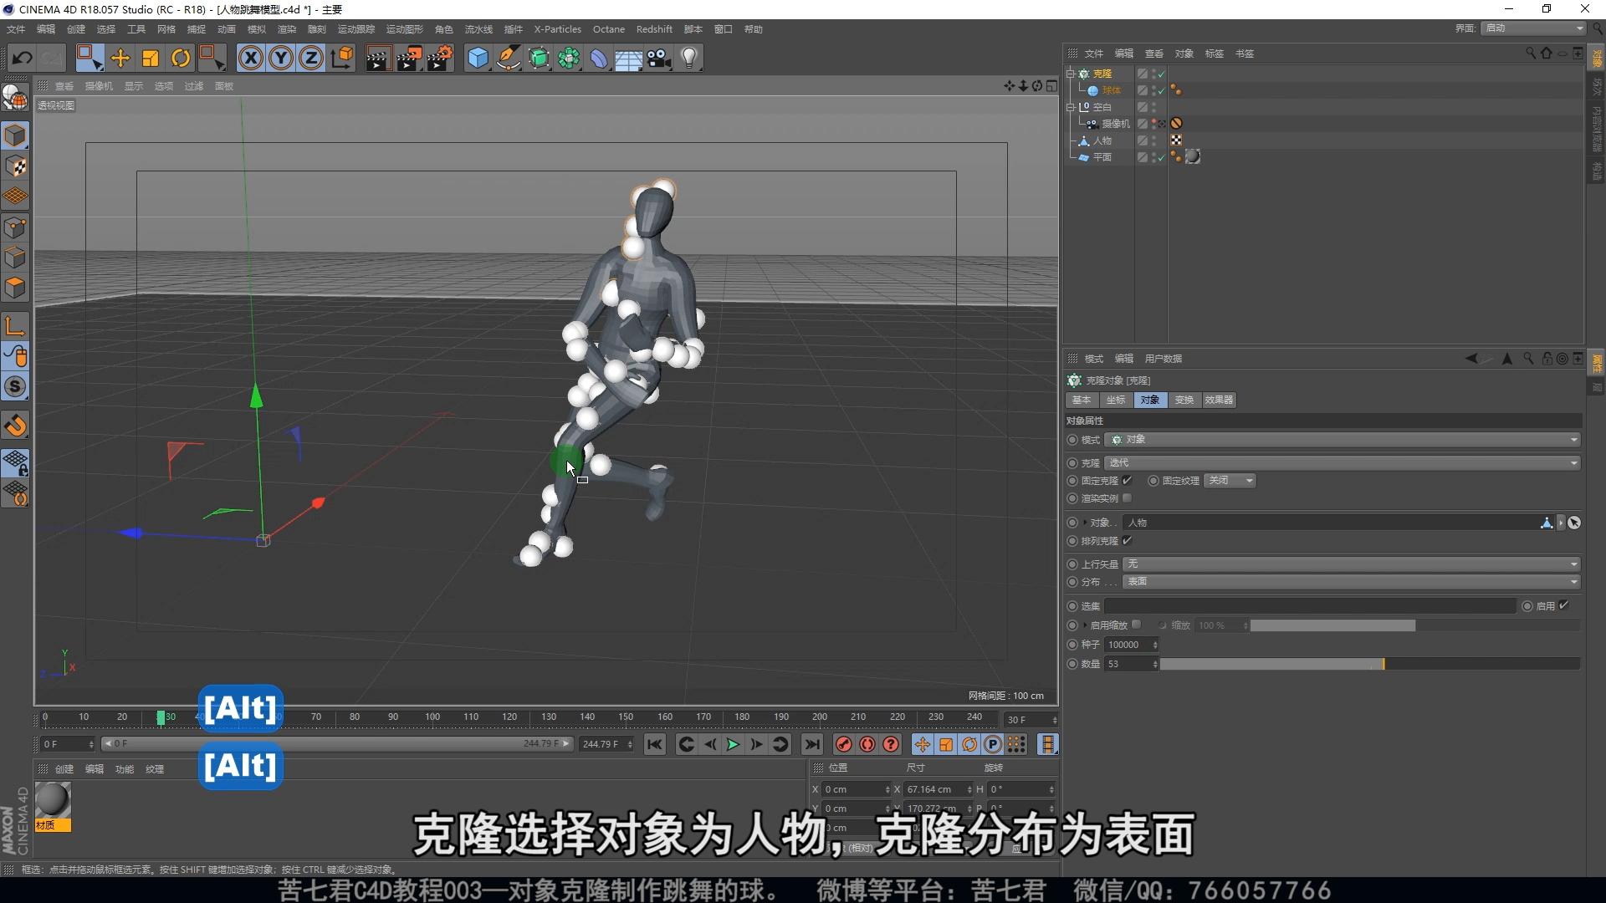This screenshot has width=1606, height=903.
Task: Toggle the Z axis lock
Action: (x=311, y=59)
